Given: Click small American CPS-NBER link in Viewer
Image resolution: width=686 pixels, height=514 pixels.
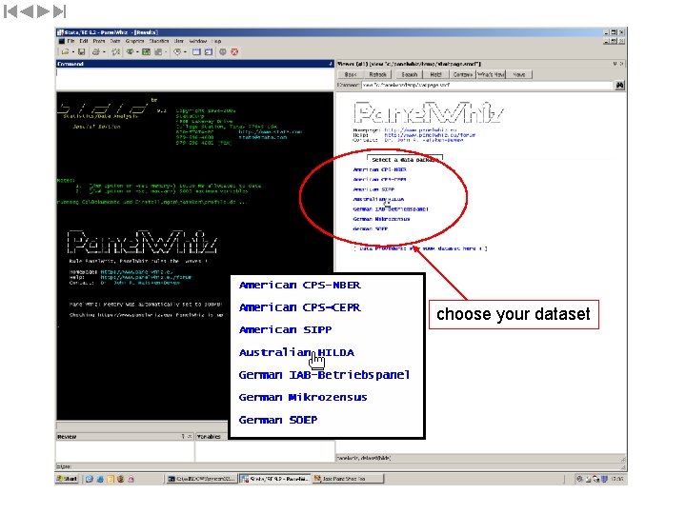Looking at the screenshot, I should pos(379,169).
